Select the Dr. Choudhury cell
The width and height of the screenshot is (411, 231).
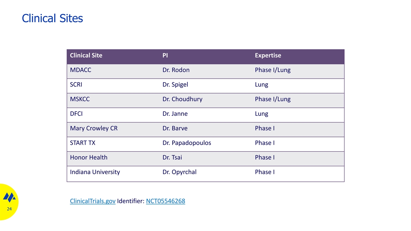pyautogui.click(x=182, y=99)
